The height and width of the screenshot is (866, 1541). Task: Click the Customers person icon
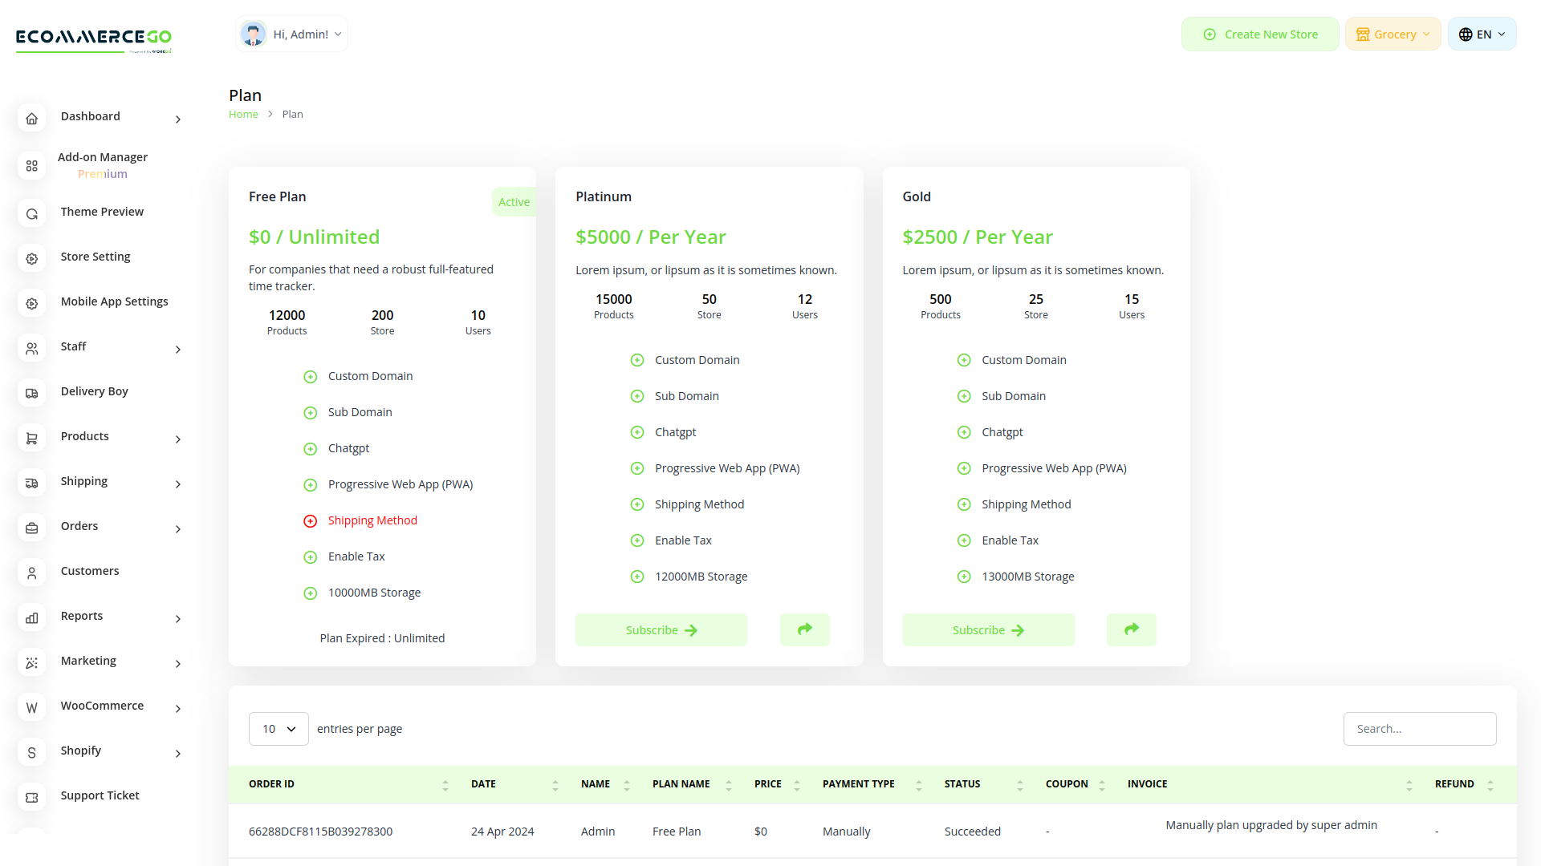tap(31, 573)
